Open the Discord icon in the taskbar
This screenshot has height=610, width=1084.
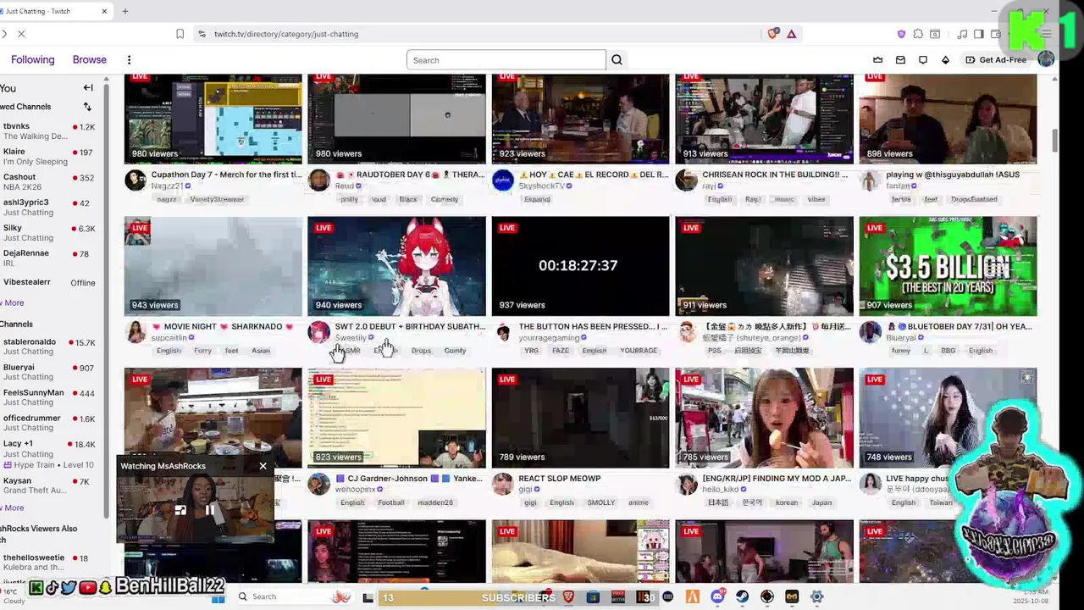718,596
